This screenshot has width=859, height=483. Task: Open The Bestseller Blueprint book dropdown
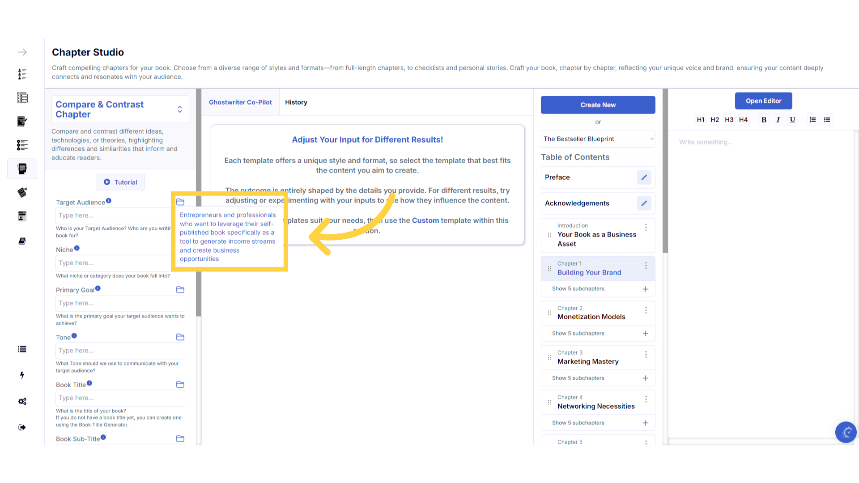[598, 139]
